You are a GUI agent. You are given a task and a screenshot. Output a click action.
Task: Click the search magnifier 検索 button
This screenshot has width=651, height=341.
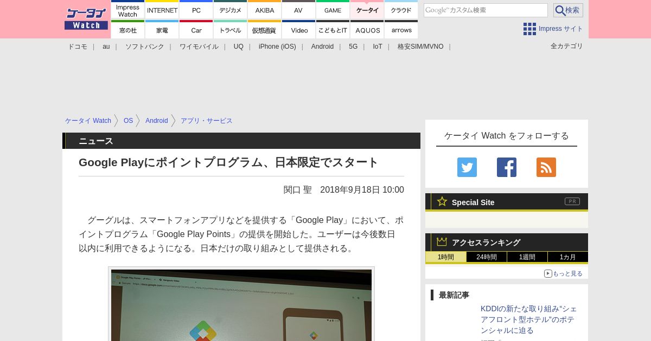click(x=568, y=10)
